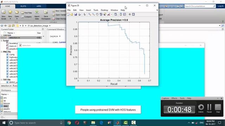Select the Rotate 3D tool
Image resolution: width=225 pixels, height=126 pixels.
[x=101, y=14]
